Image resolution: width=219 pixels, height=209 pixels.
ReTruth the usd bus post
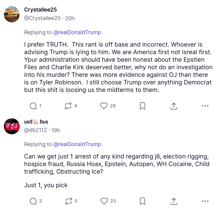(x=68, y=201)
